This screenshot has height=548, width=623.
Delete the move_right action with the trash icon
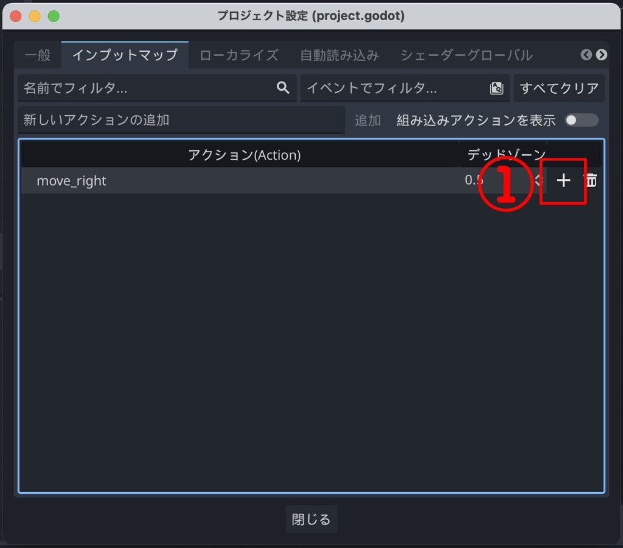(591, 181)
